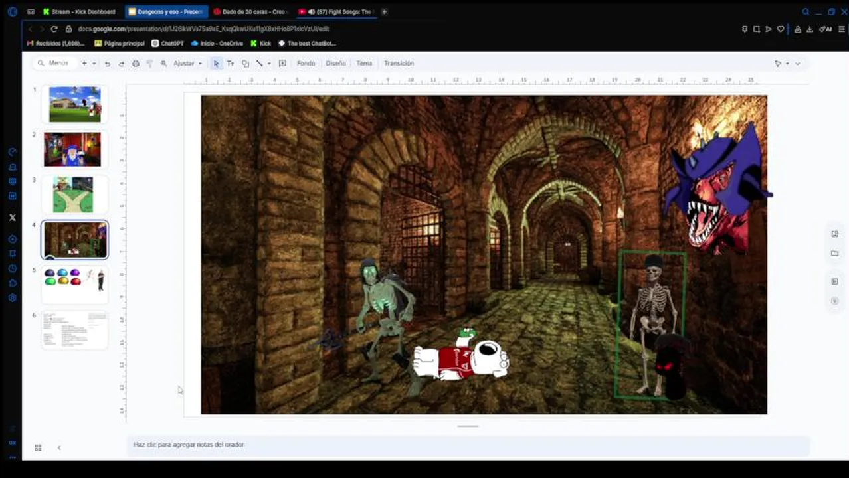849x478 pixels.
Task: Open Kick bookmark
Action: (x=260, y=44)
